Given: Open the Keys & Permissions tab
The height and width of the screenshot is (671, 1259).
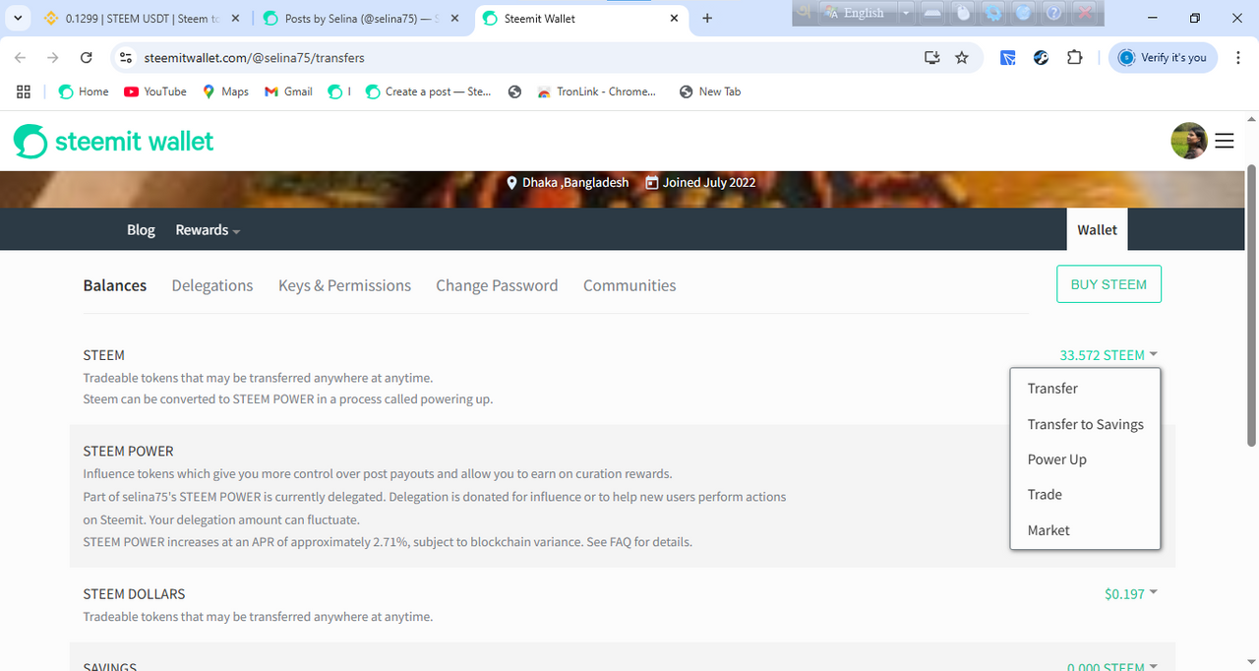Looking at the screenshot, I should click(344, 285).
